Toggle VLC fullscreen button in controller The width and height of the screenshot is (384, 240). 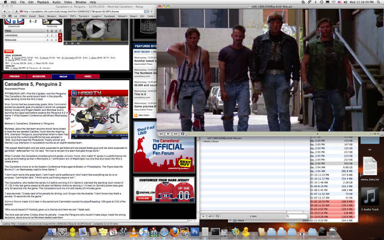[x=182, y=134]
